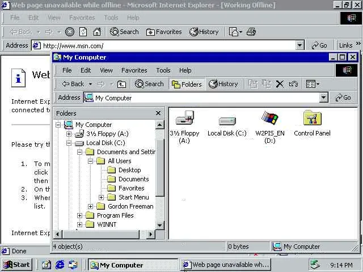
Task: Collapse Local Disk (C:) tree node
Action: point(69,143)
